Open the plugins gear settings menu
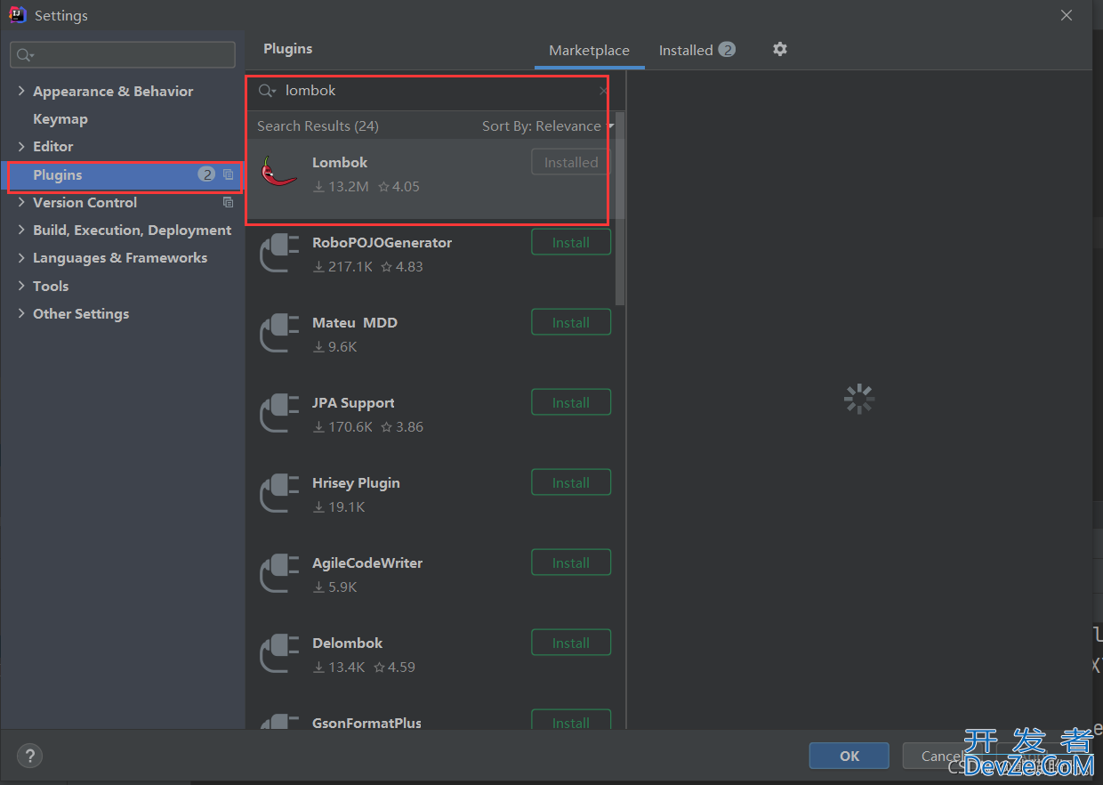 pyautogui.click(x=780, y=49)
